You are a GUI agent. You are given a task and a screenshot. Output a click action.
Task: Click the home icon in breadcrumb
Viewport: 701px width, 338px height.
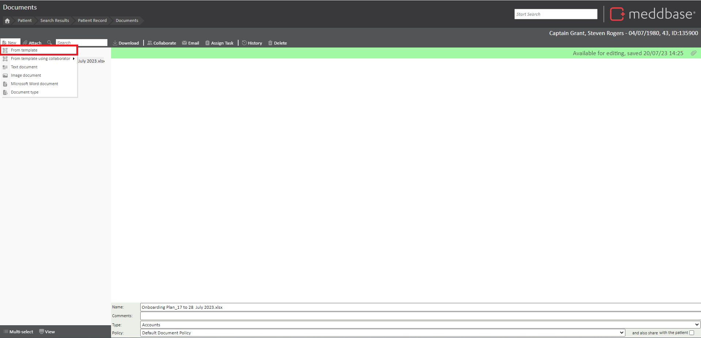click(x=7, y=21)
